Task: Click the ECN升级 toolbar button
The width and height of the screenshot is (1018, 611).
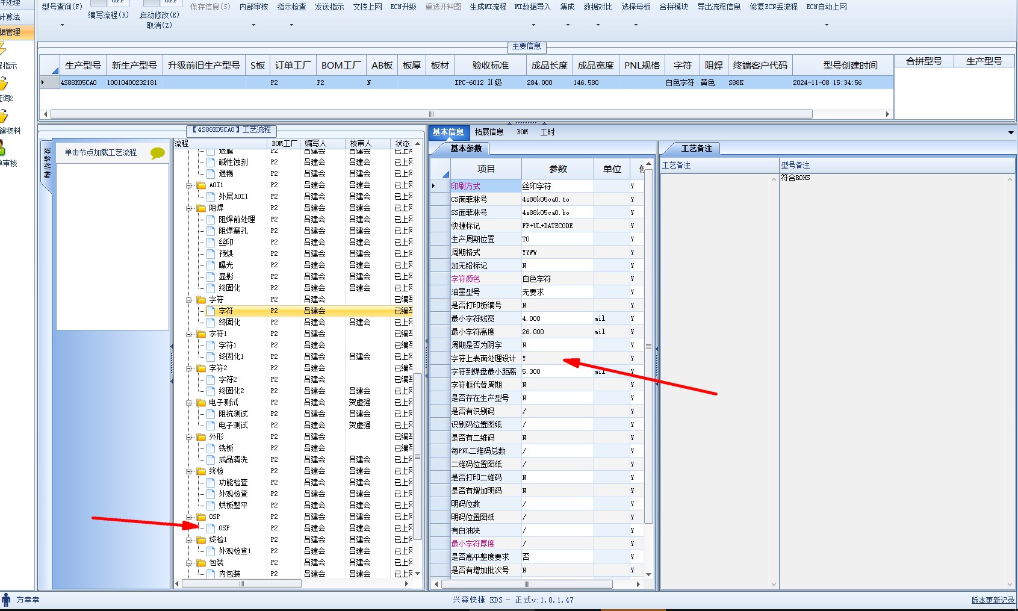Action: (x=403, y=7)
